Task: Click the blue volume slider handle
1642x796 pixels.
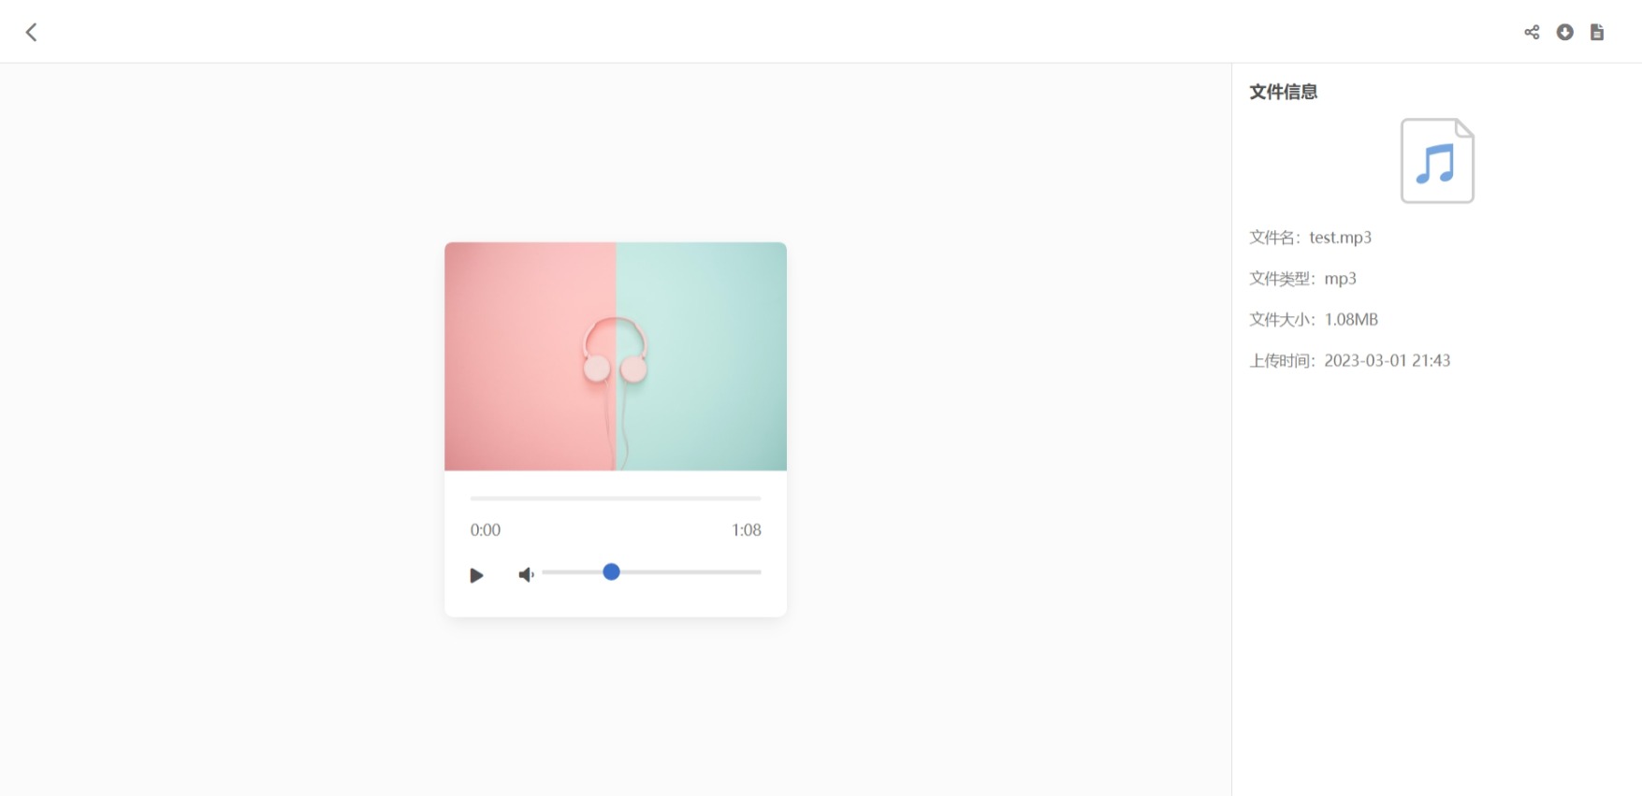Action: 611,572
